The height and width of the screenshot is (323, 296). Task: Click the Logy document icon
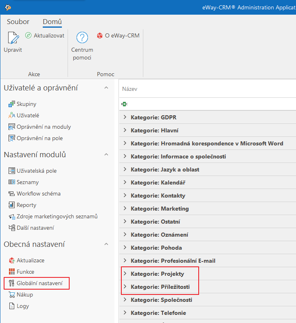click(x=11, y=306)
